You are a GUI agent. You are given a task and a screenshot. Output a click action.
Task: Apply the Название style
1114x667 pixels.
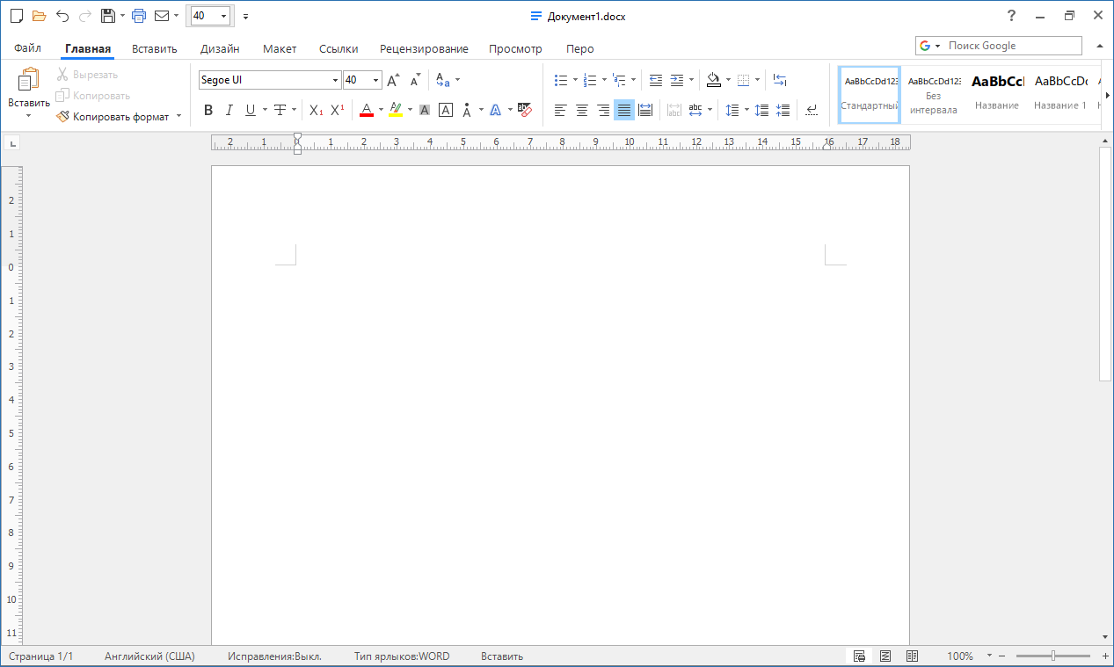pos(997,95)
